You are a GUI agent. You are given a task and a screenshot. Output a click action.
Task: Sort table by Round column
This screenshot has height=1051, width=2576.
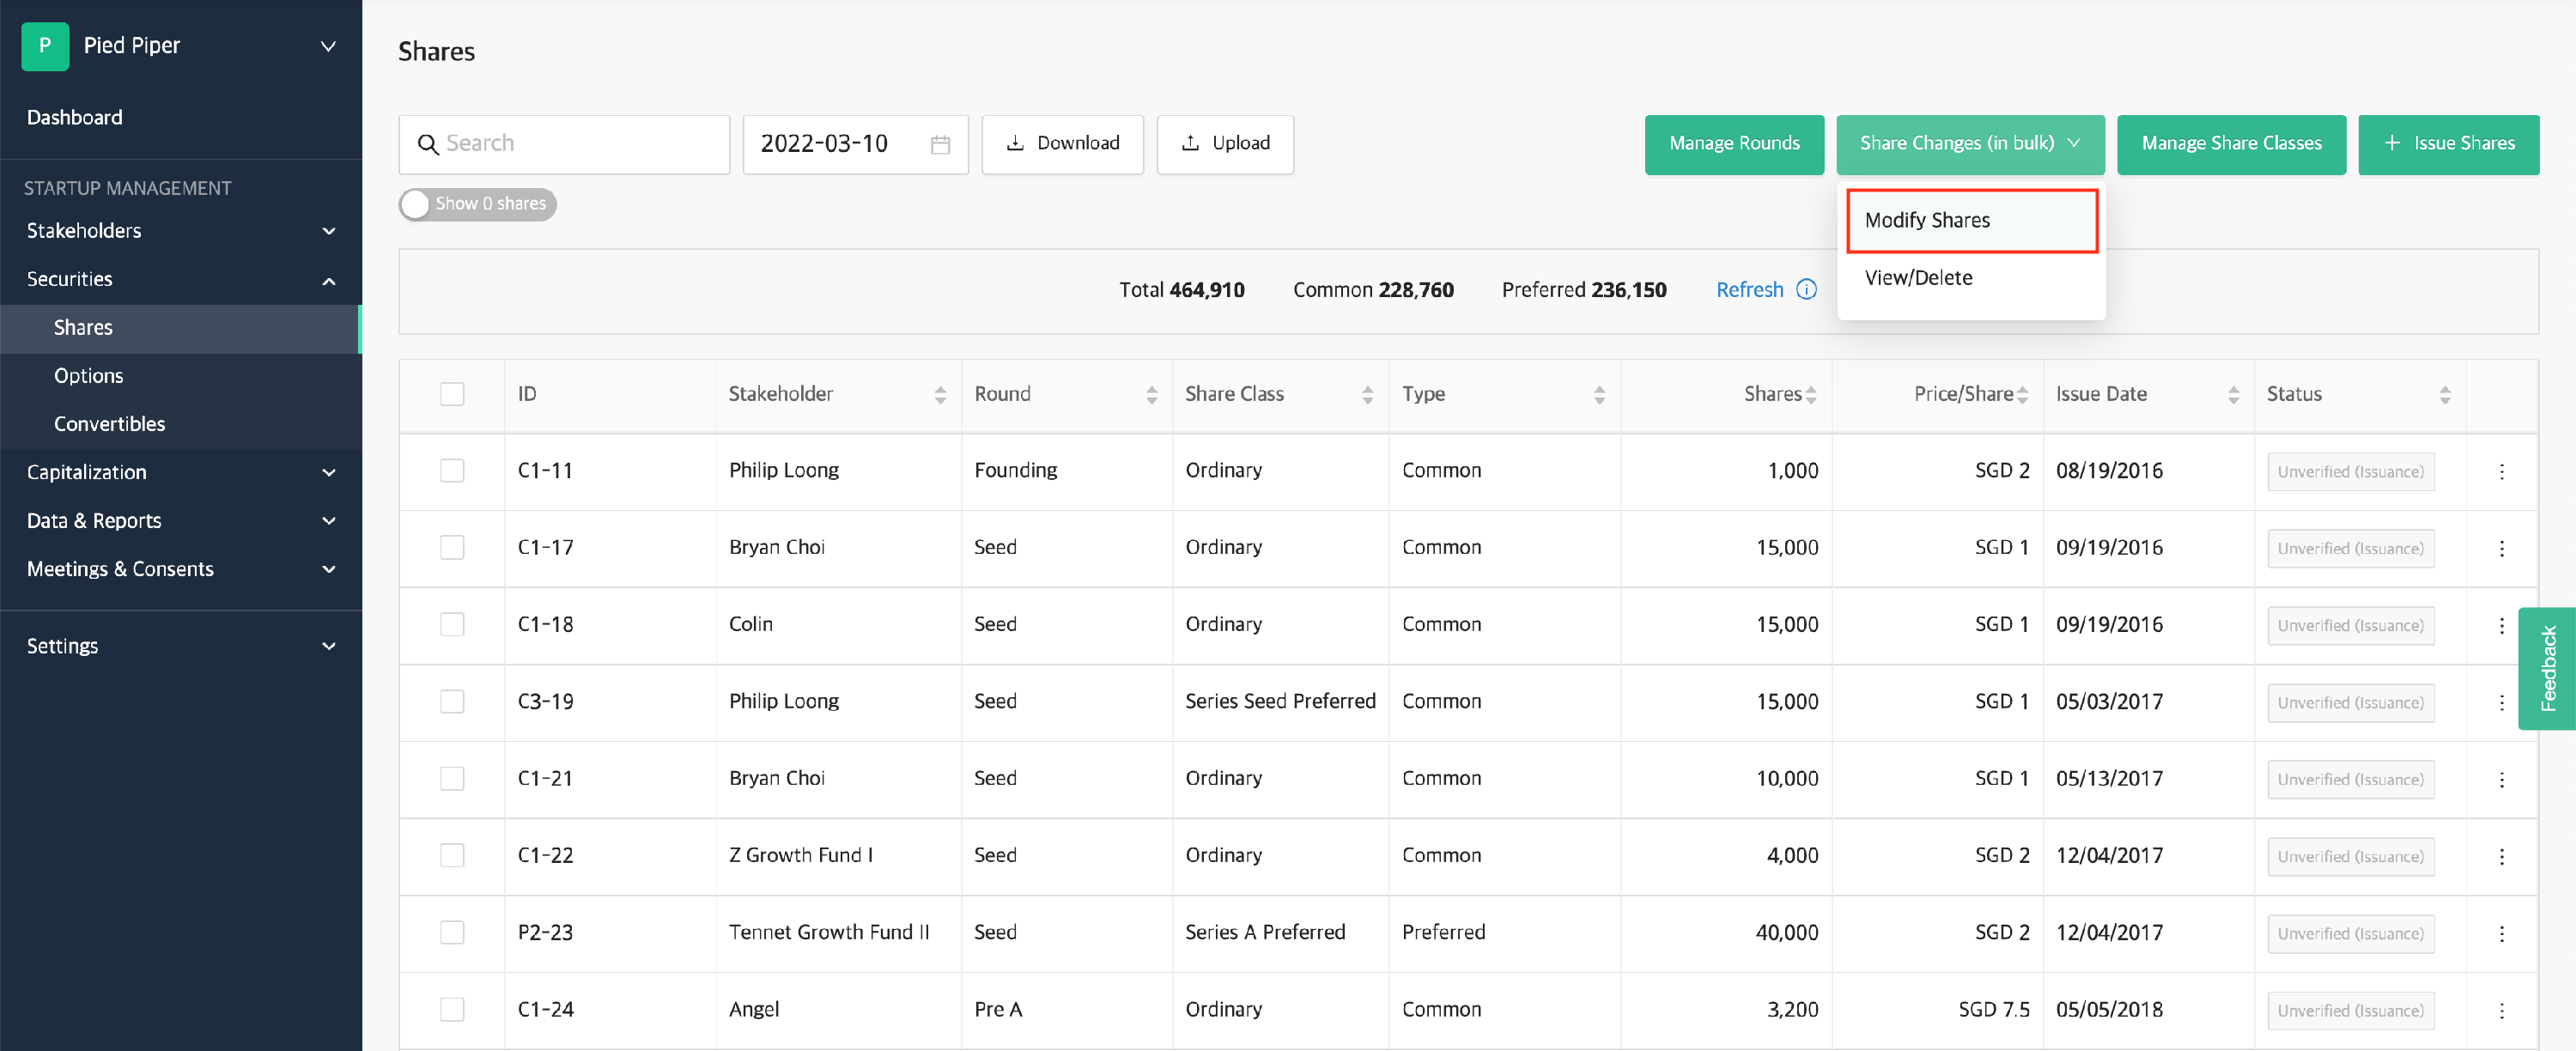[1151, 395]
